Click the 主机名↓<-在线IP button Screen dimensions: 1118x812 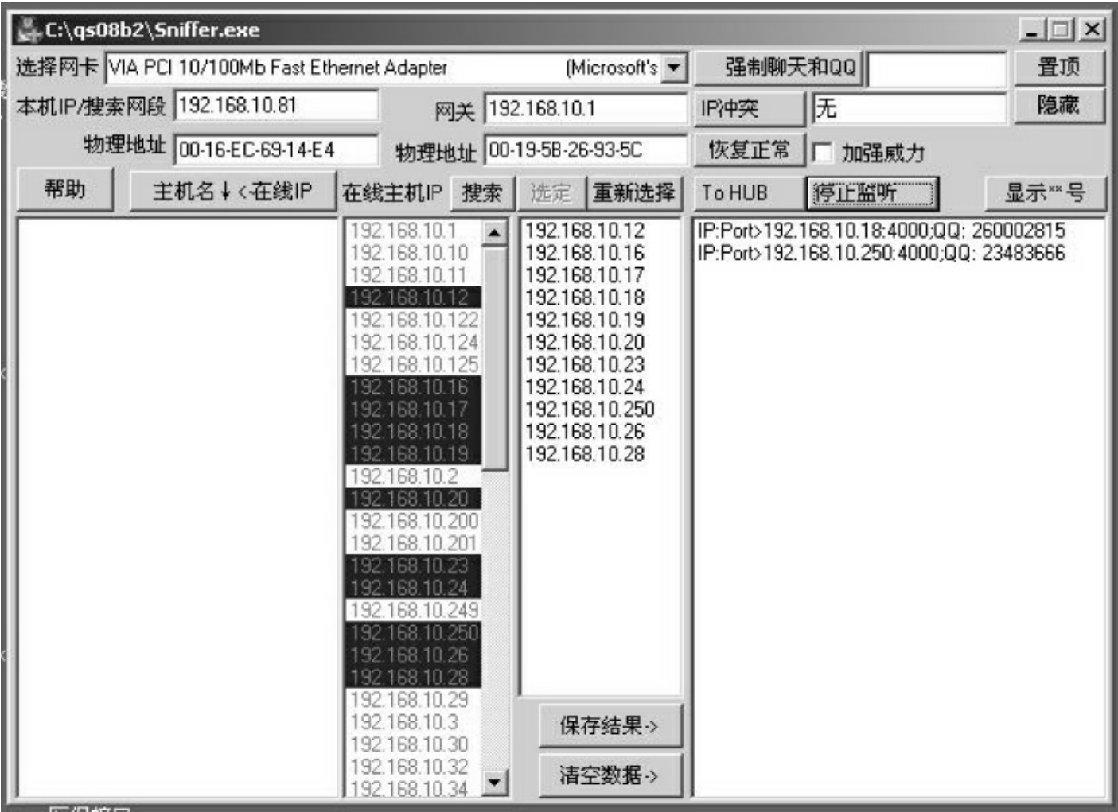coord(232,192)
